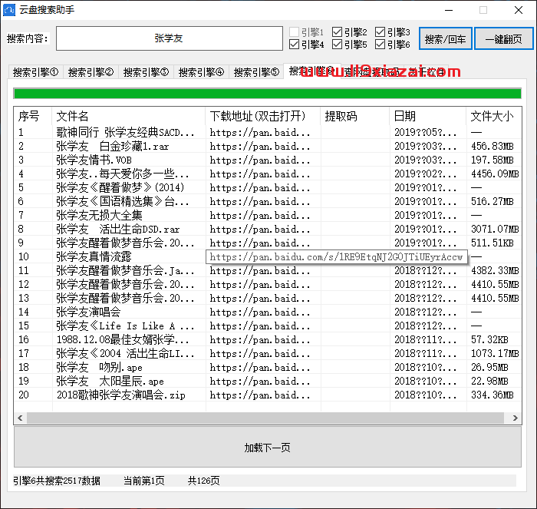
Task: Switch to 搜索引擎③ tab
Action: (146, 72)
